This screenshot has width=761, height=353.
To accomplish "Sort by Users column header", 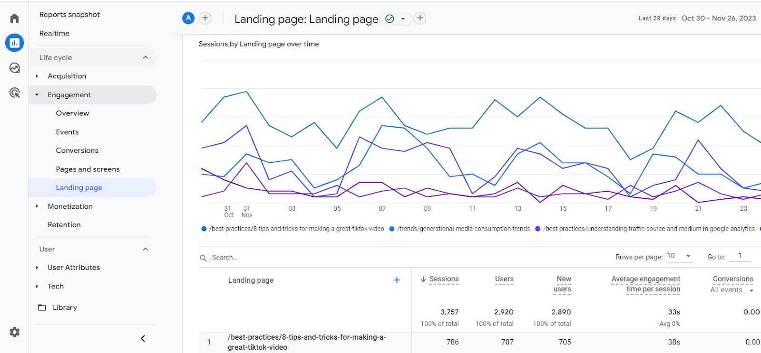I will click(504, 279).
